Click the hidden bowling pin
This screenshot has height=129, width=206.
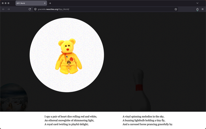(140, 90)
